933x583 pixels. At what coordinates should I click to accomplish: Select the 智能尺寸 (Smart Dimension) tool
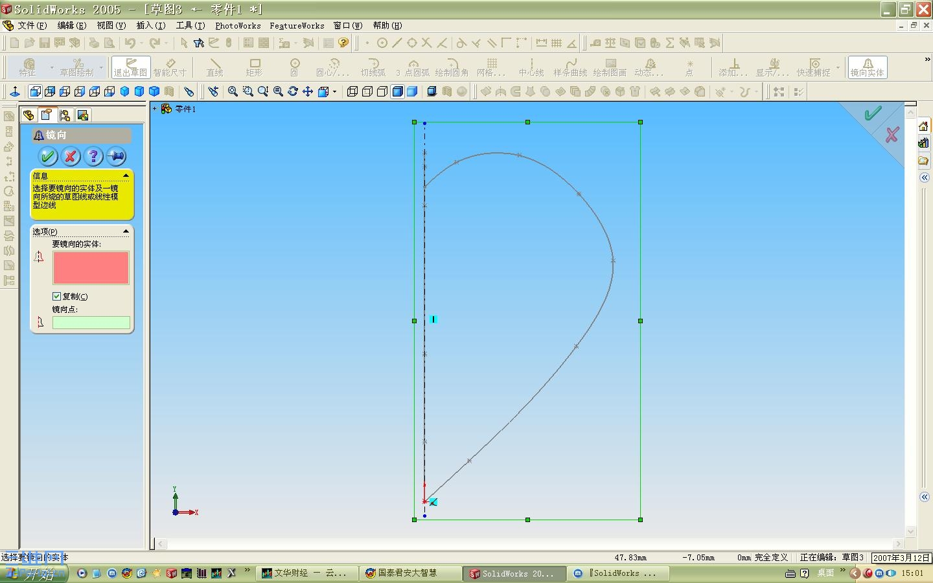tap(170, 67)
